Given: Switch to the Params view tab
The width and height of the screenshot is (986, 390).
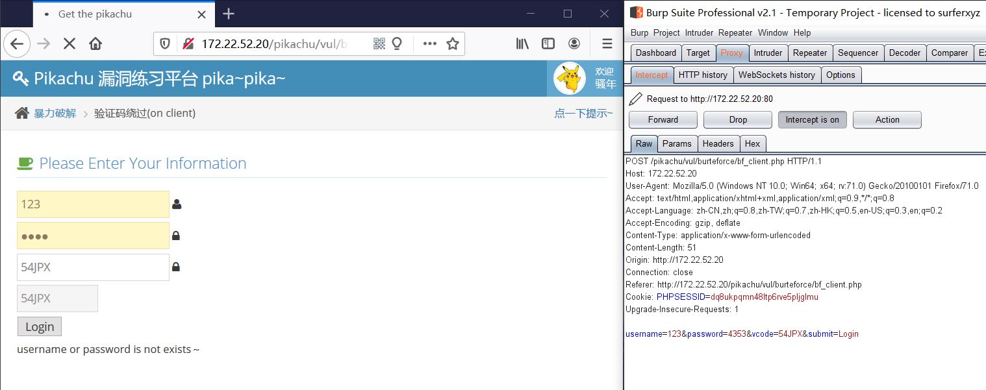Looking at the screenshot, I should click(x=677, y=144).
